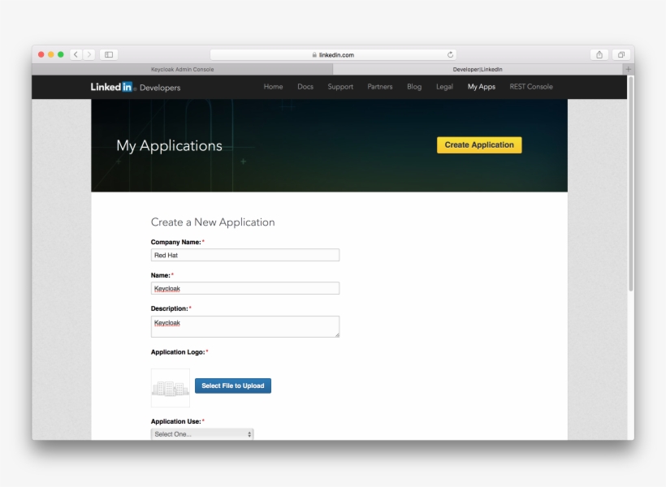
Task: Reload the page with the refresh icon
Action: 452,54
